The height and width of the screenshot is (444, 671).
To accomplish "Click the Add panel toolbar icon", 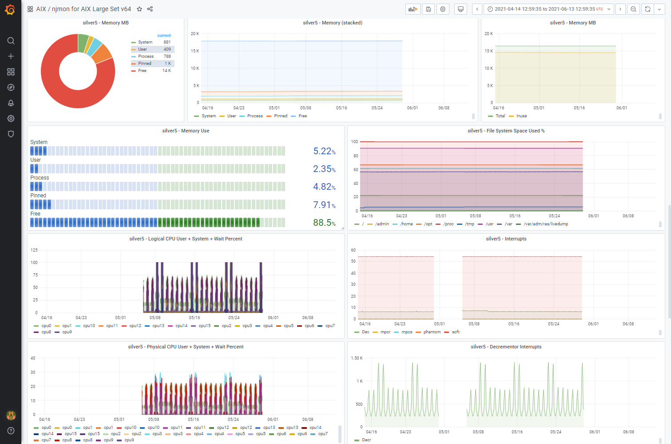I will (x=413, y=9).
